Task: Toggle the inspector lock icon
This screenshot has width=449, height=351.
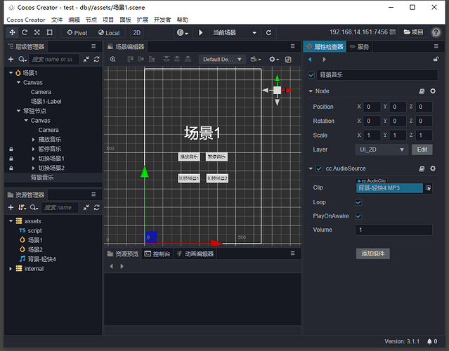Action: point(436,59)
